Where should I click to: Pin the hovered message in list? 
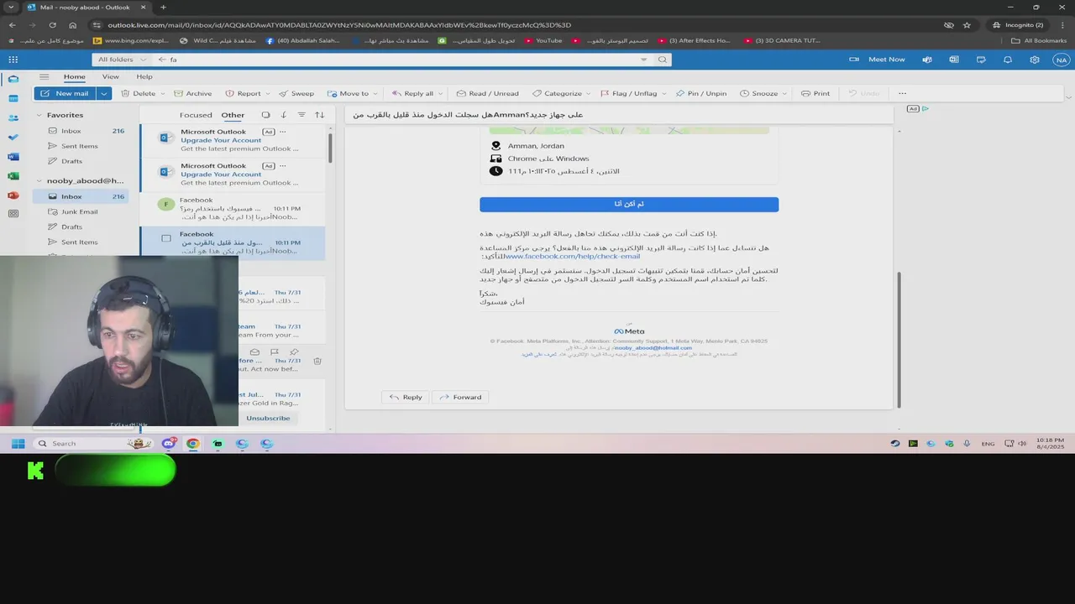coord(294,352)
